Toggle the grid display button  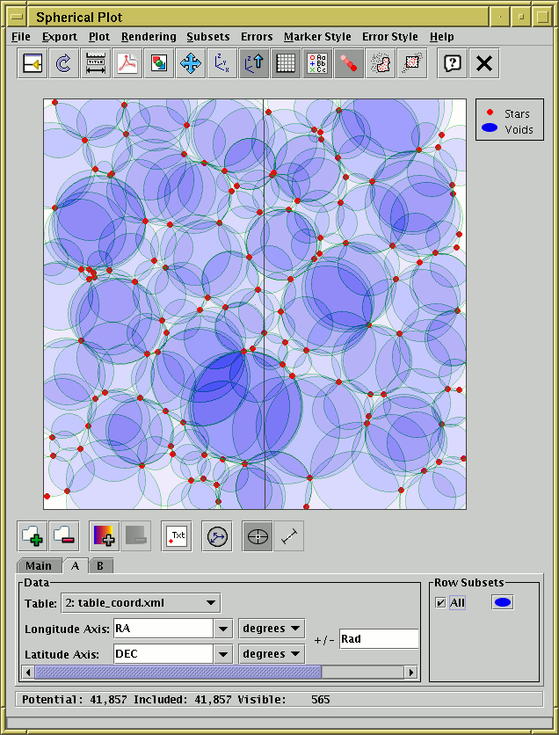[x=286, y=63]
